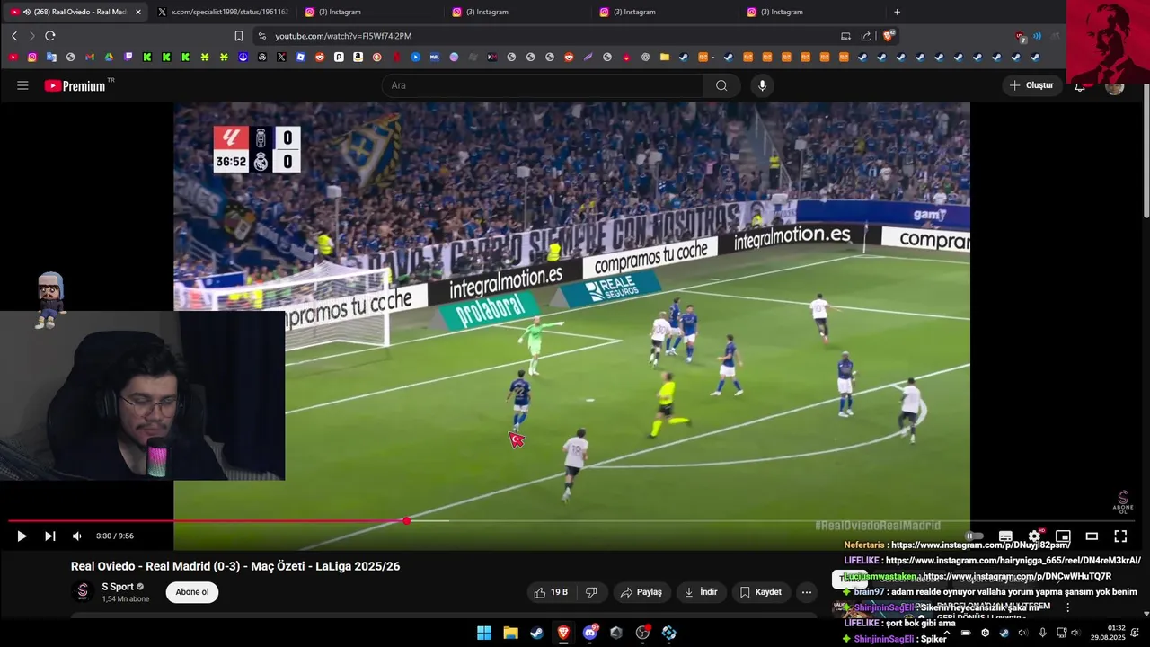The image size is (1150, 647).
Task: Go back in browser history
Action: pos(14,36)
